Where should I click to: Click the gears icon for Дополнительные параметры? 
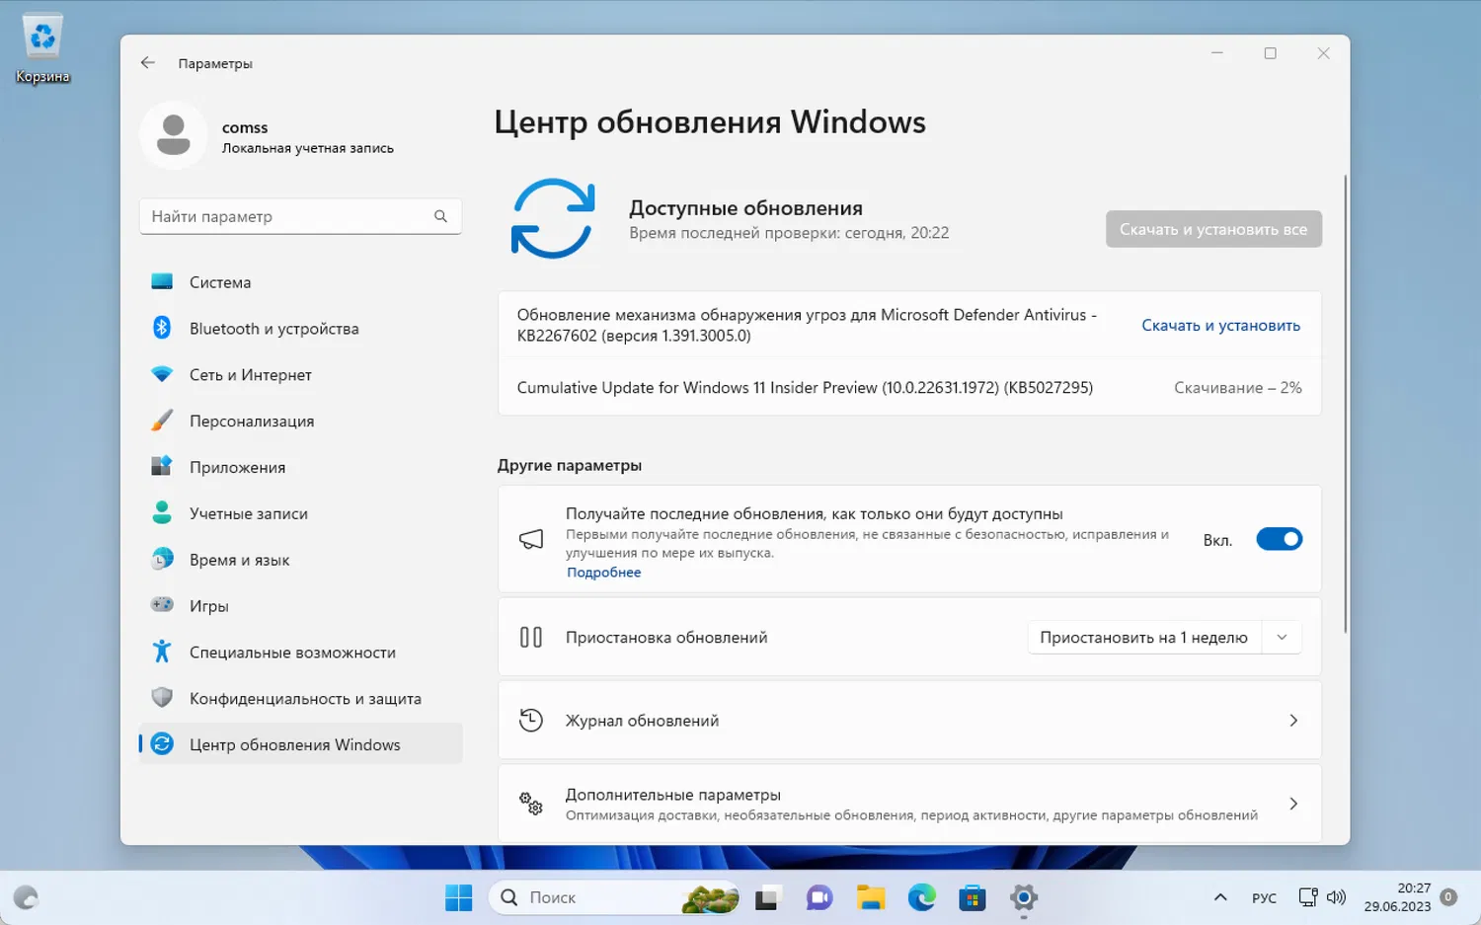point(531,804)
